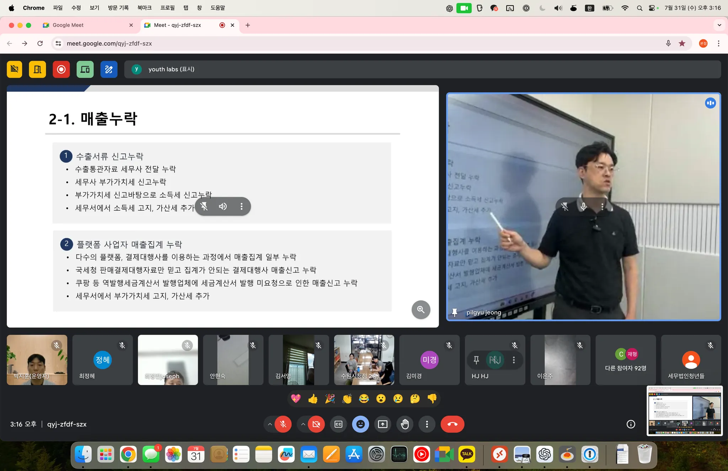Viewport: 728px width, 471px height.
Task: Expand audio settings arrow beside microphone
Action: (270, 424)
